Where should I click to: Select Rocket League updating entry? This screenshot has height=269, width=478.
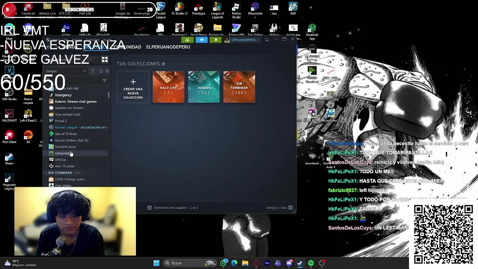pos(78,127)
